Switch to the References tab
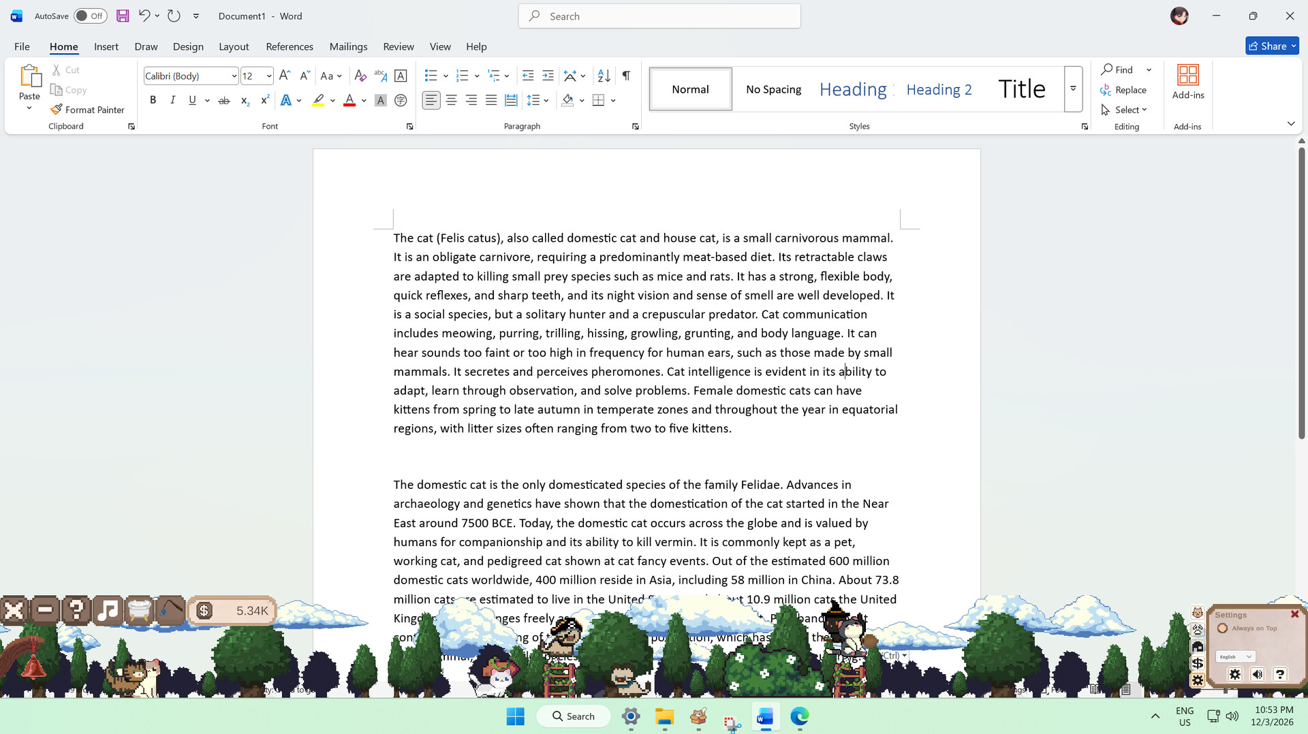1308x734 pixels. (x=290, y=46)
